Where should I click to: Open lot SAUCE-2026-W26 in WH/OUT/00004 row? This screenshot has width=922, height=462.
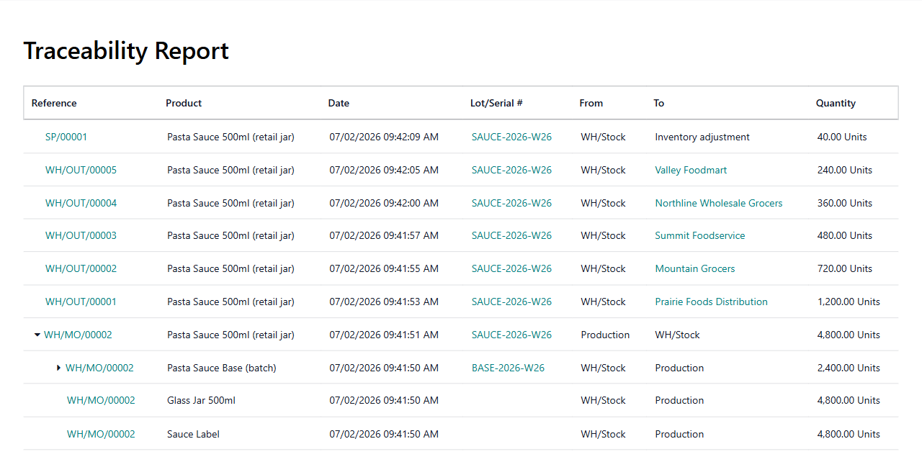[511, 203]
